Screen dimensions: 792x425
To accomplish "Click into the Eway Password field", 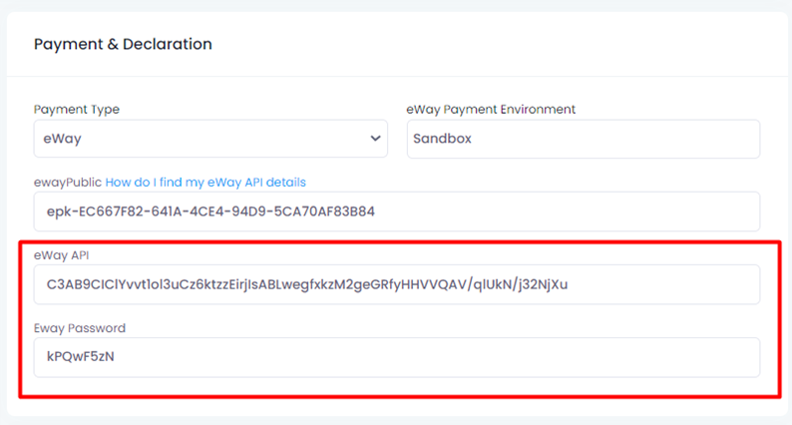I will point(397,357).
